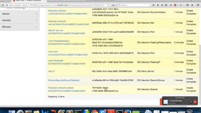Image resolution: width=201 pixels, height=113 pixels.
Task: Open Skype from the dock
Action: tap(103, 111)
